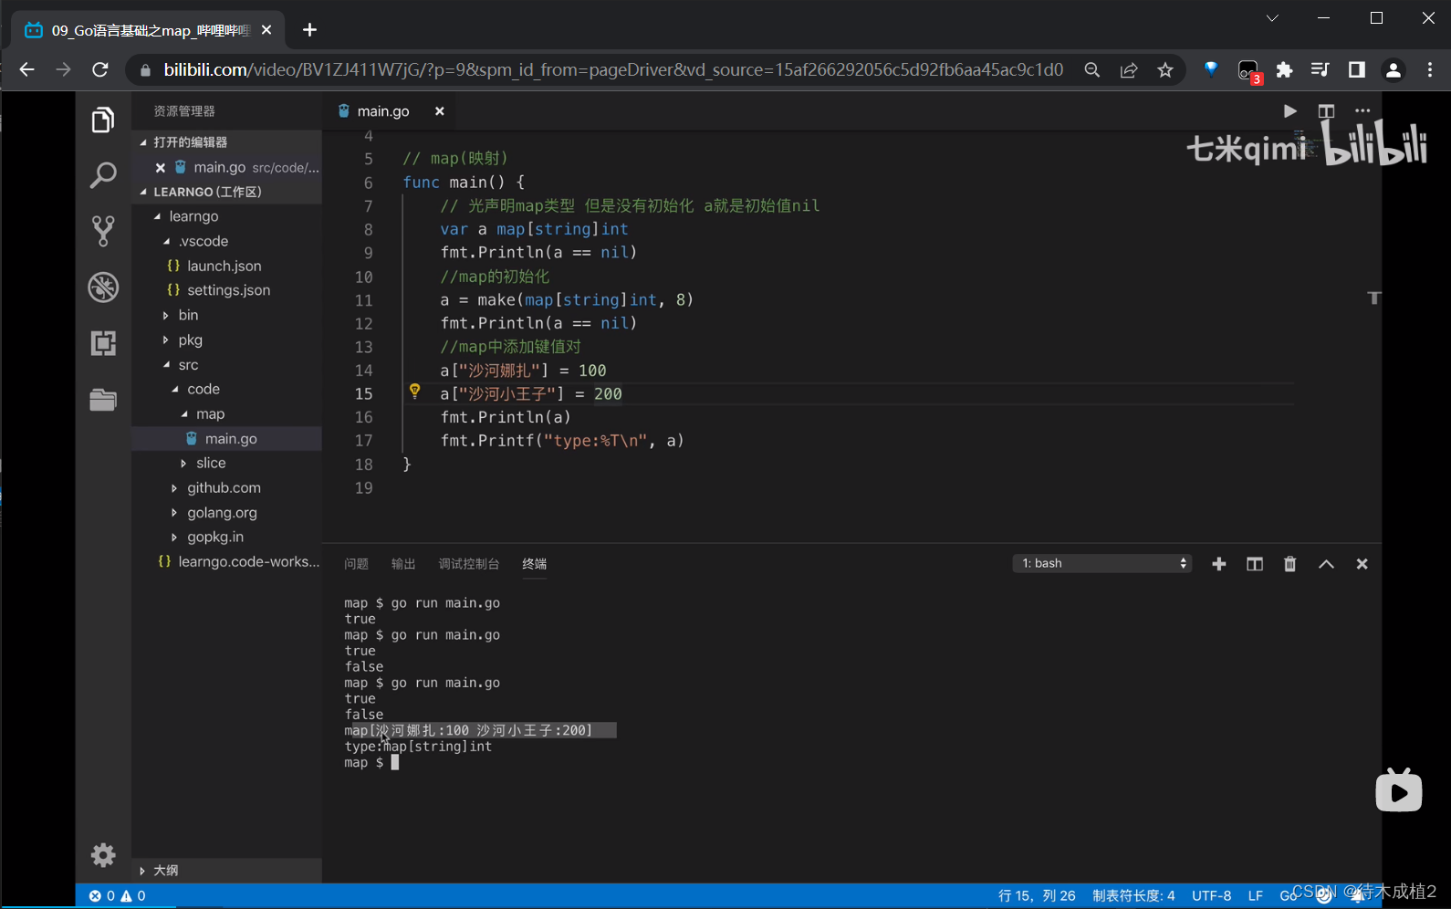
Task: Switch to the 输出 panel tab
Action: coord(403,564)
